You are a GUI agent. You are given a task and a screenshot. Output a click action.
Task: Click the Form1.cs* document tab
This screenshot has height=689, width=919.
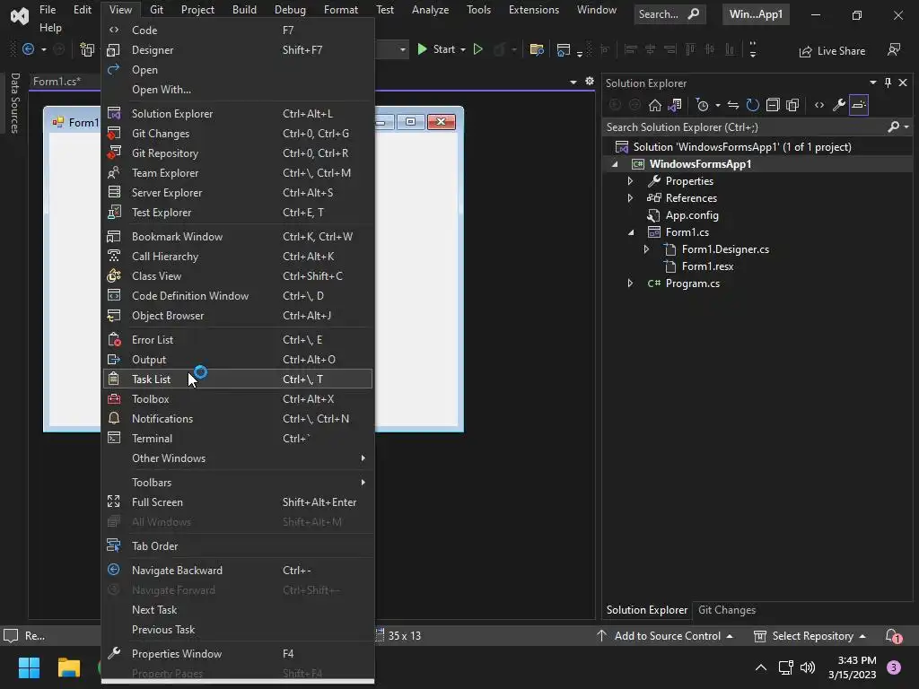click(57, 82)
